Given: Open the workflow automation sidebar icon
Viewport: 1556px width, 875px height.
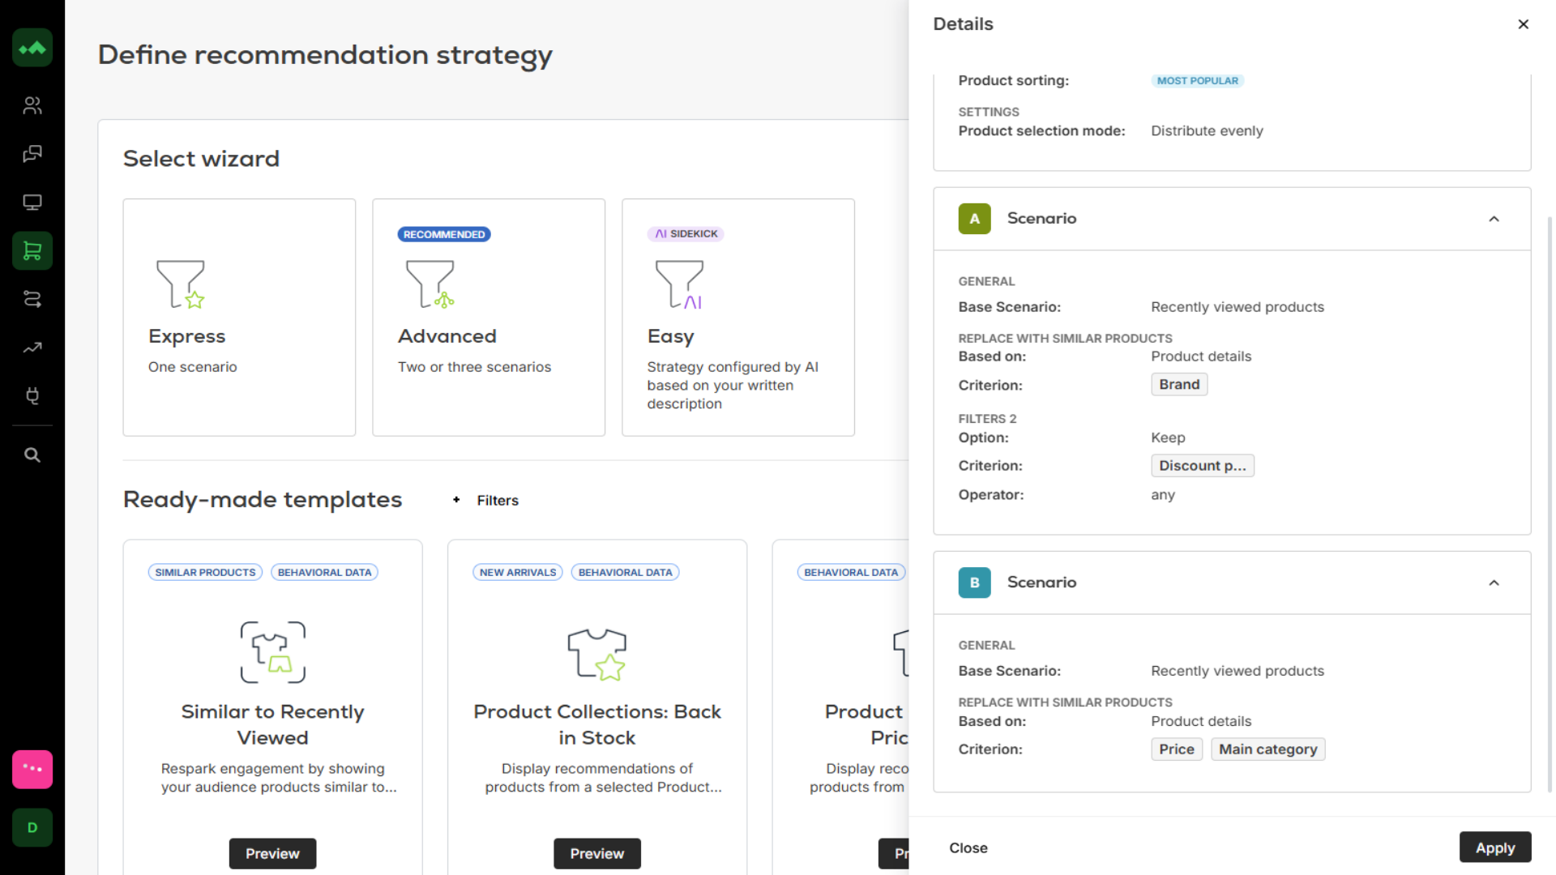Looking at the screenshot, I should [x=32, y=299].
